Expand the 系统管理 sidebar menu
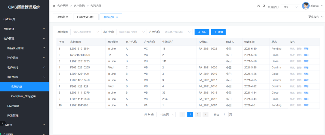 pos(24,29)
